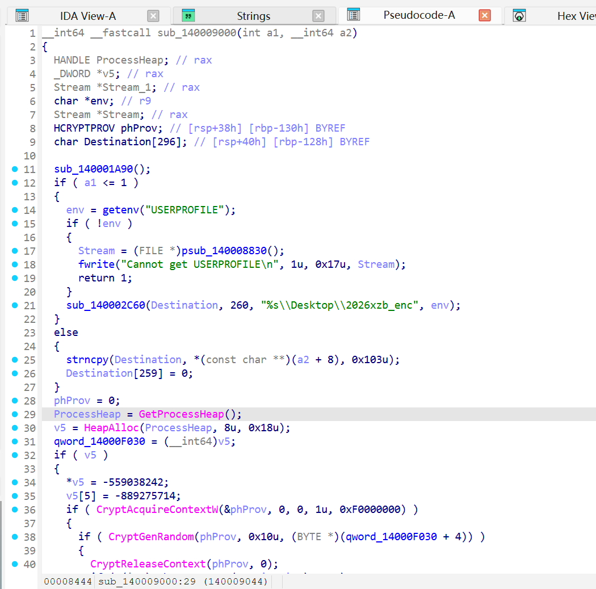Click the HCRYPTPROV phProv declaration
The height and width of the screenshot is (589, 596).
point(108,128)
